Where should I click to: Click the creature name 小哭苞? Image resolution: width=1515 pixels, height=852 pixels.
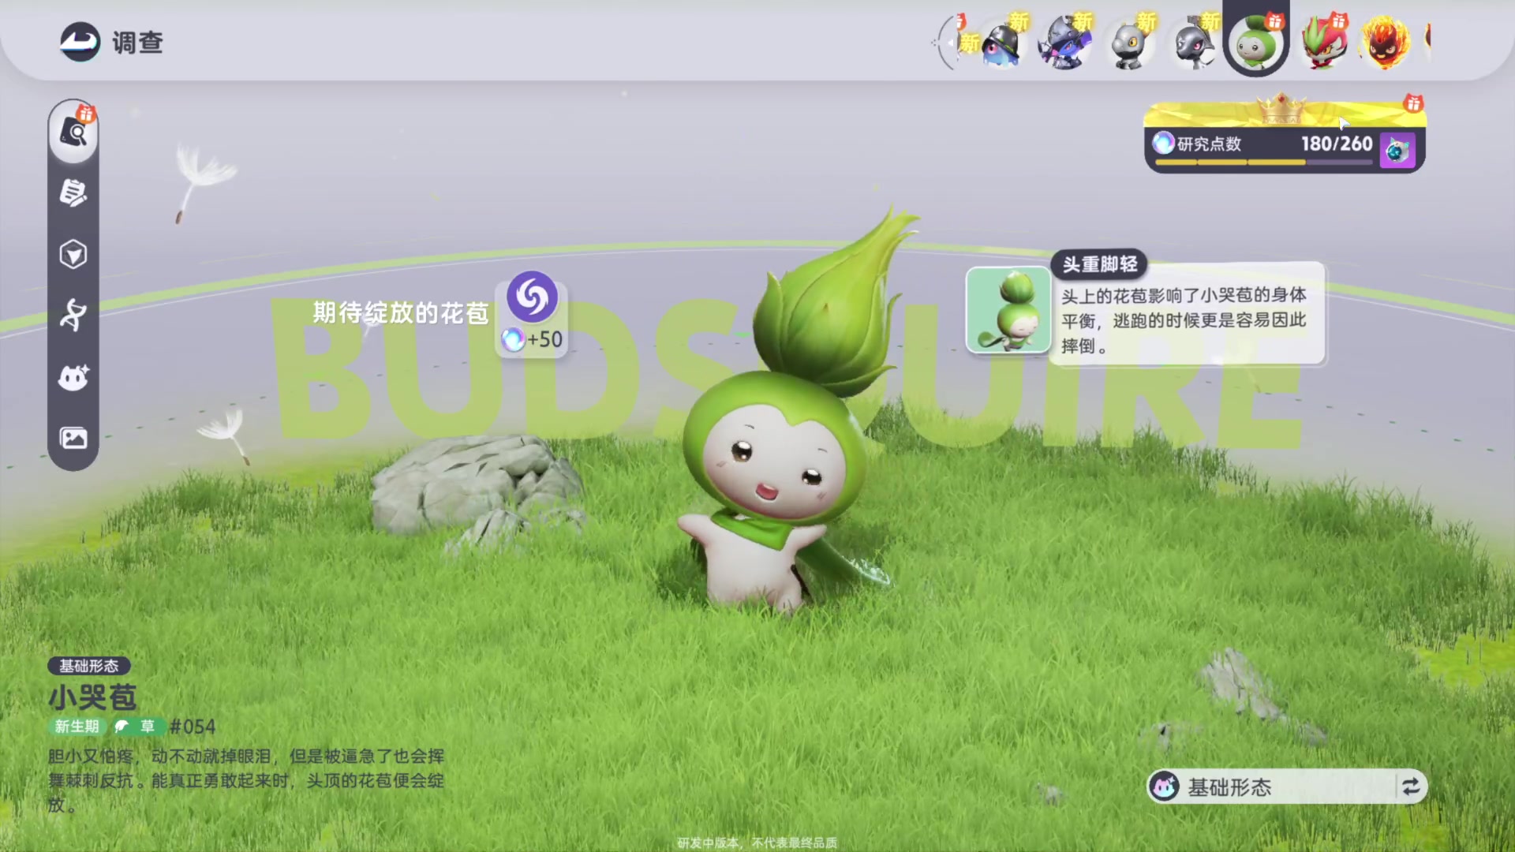pyautogui.click(x=92, y=697)
